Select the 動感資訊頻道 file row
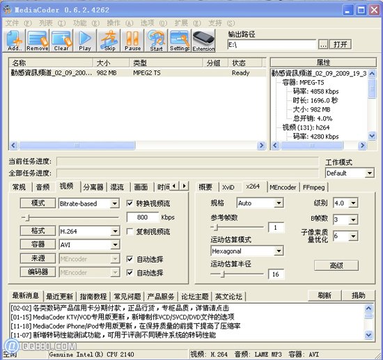Screen dimensions: 383x360 click(x=137, y=73)
